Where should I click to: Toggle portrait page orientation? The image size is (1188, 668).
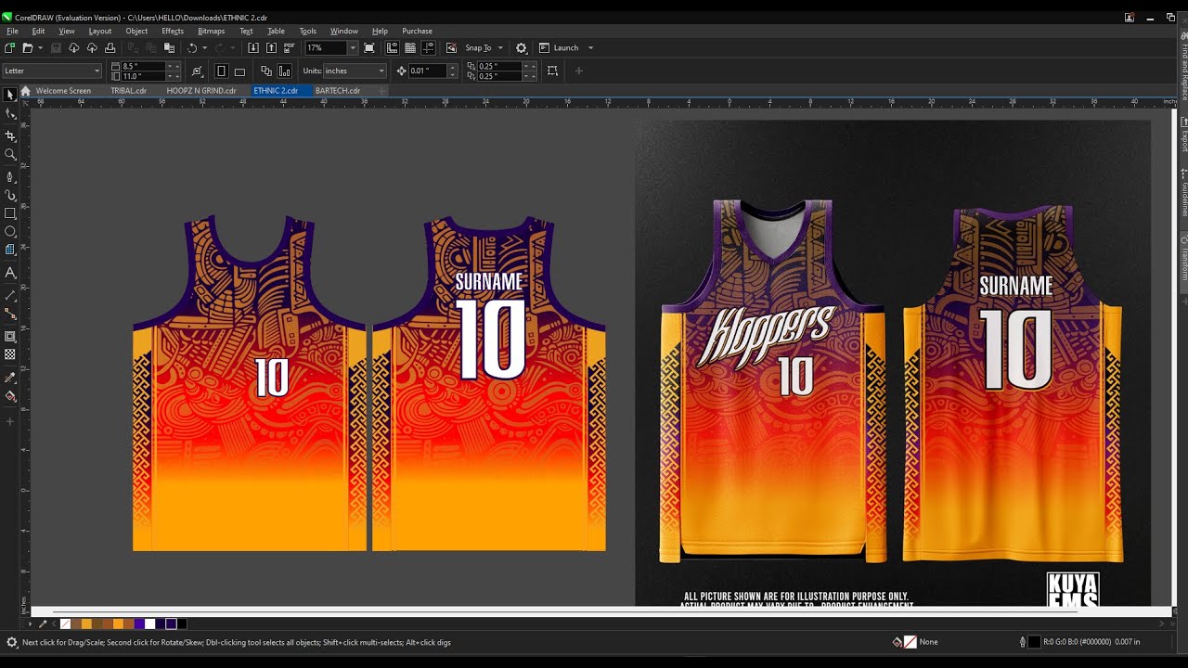pos(221,71)
